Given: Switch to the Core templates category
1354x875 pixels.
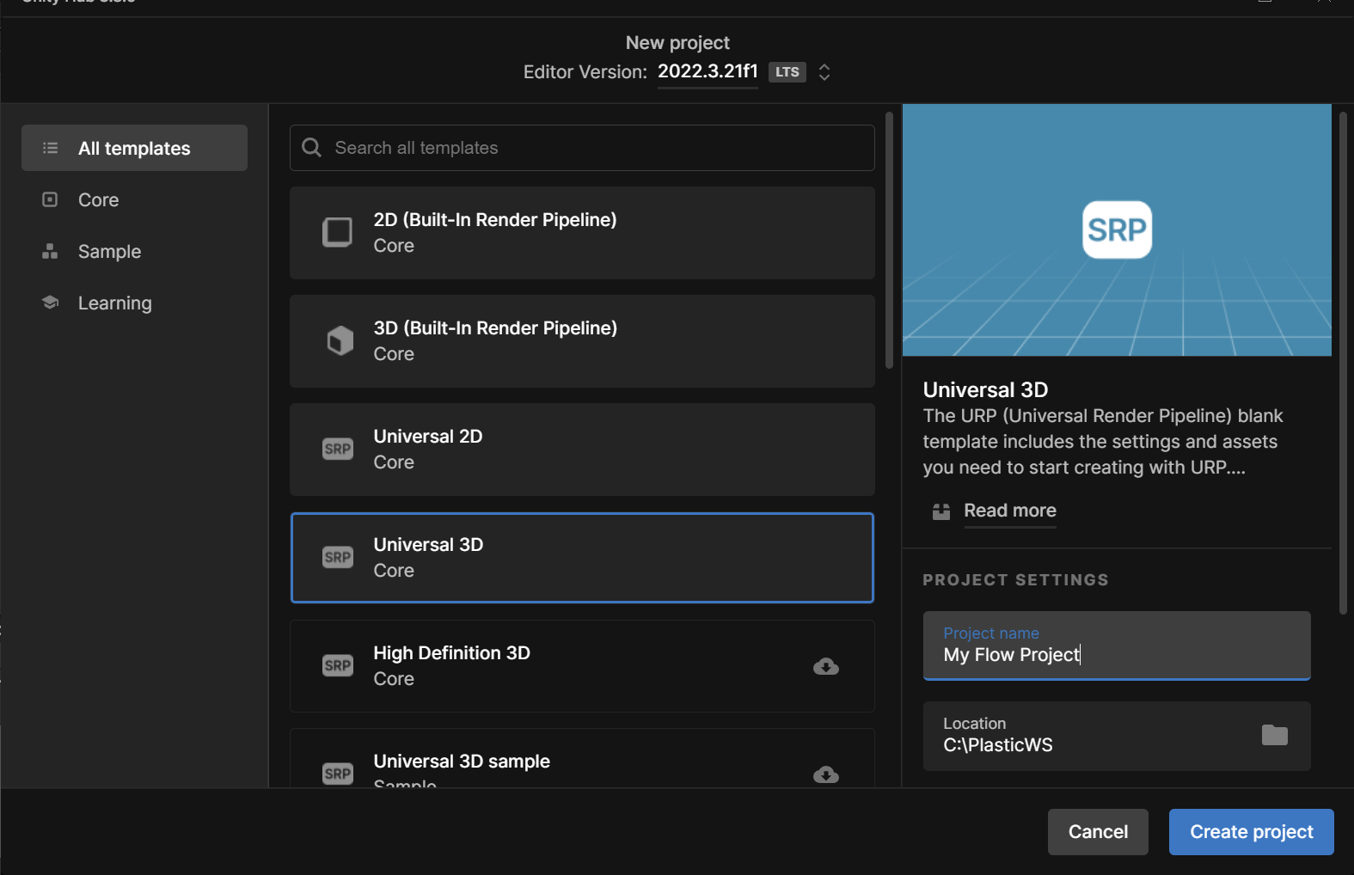Looking at the screenshot, I should click(x=98, y=199).
